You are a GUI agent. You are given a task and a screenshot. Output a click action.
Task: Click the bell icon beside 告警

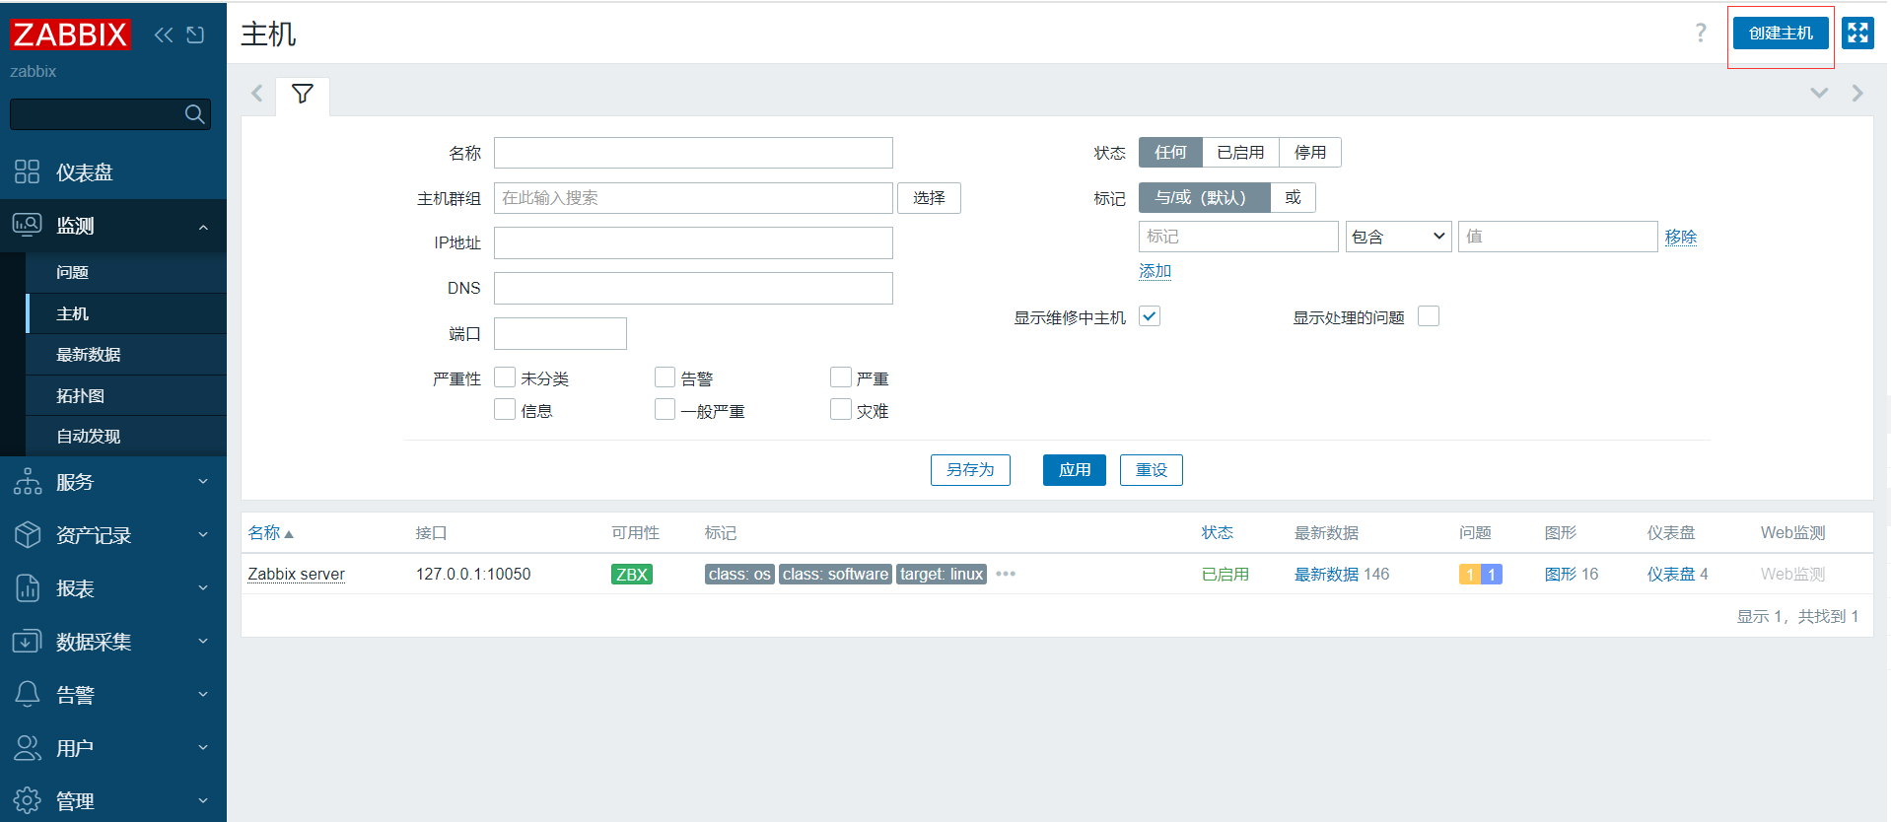pos(28,695)
